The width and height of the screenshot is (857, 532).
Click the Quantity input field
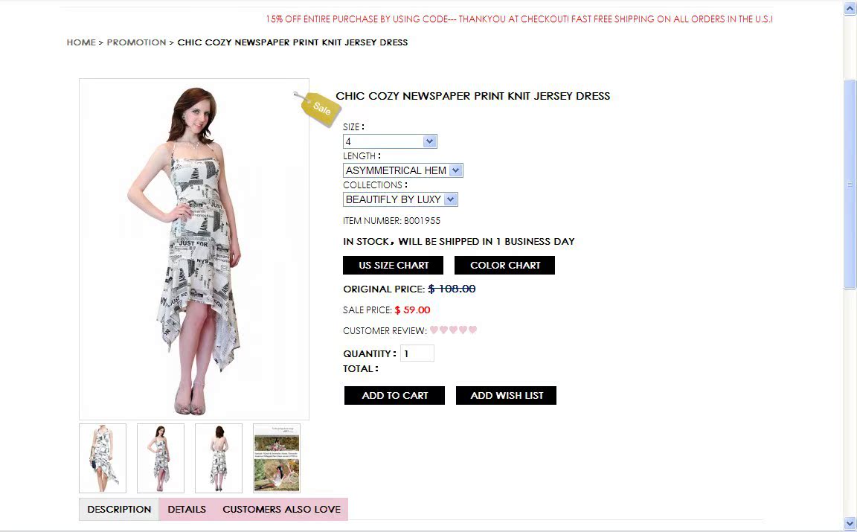pyautogui.click(x=417, y=353)
